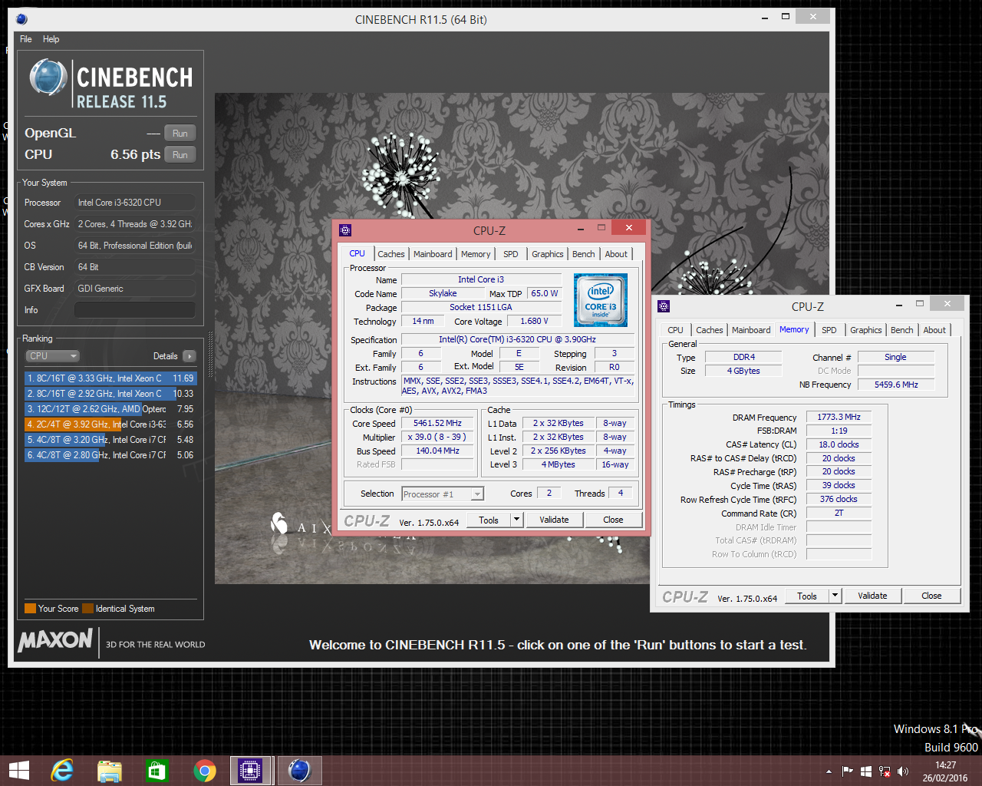Click Start button on Windows taskbar
Viewport: 982px width, 786px height.
[x=18, y=771]
